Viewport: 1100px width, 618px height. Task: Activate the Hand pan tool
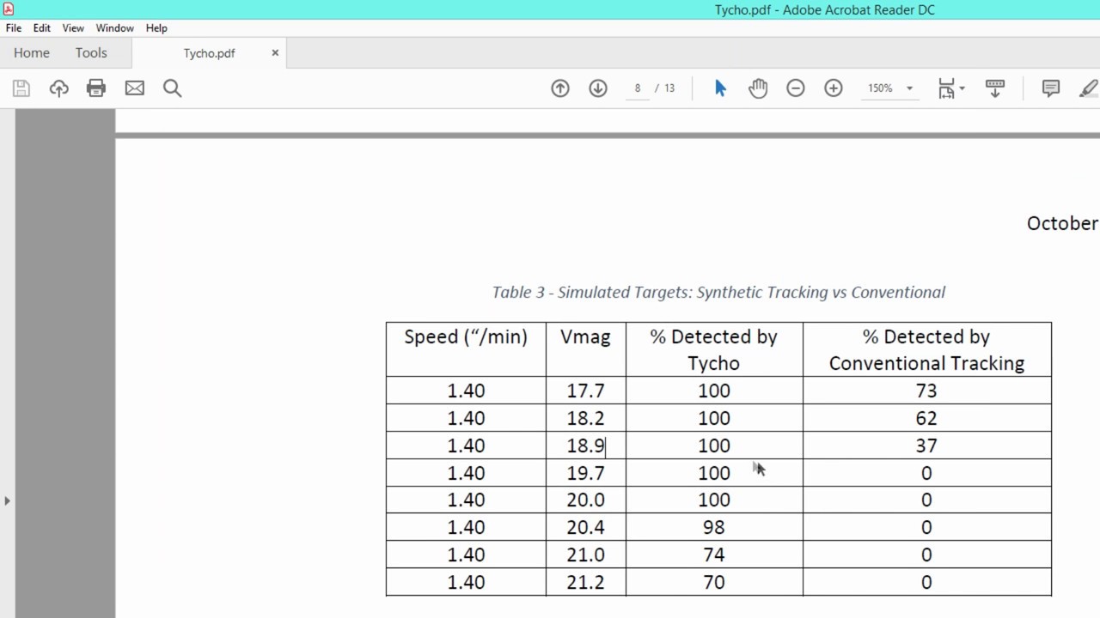click(x=758, y=88)
